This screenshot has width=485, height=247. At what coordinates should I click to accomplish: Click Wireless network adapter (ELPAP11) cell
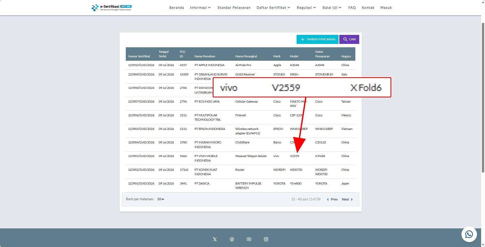(248, 131)
